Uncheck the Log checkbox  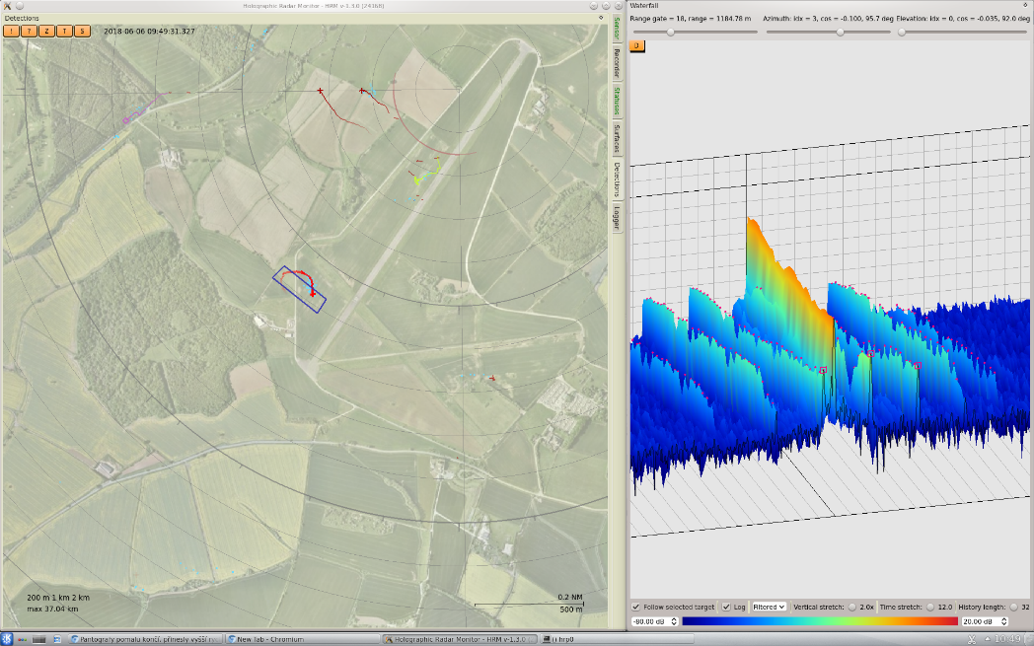point(727,607)
